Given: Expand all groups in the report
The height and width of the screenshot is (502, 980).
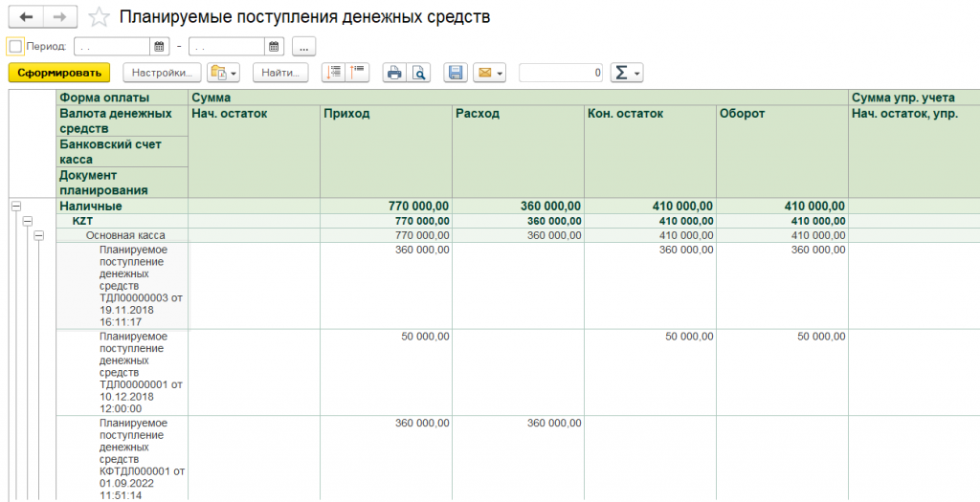Looking at the screenshot, I should (333, 73).
